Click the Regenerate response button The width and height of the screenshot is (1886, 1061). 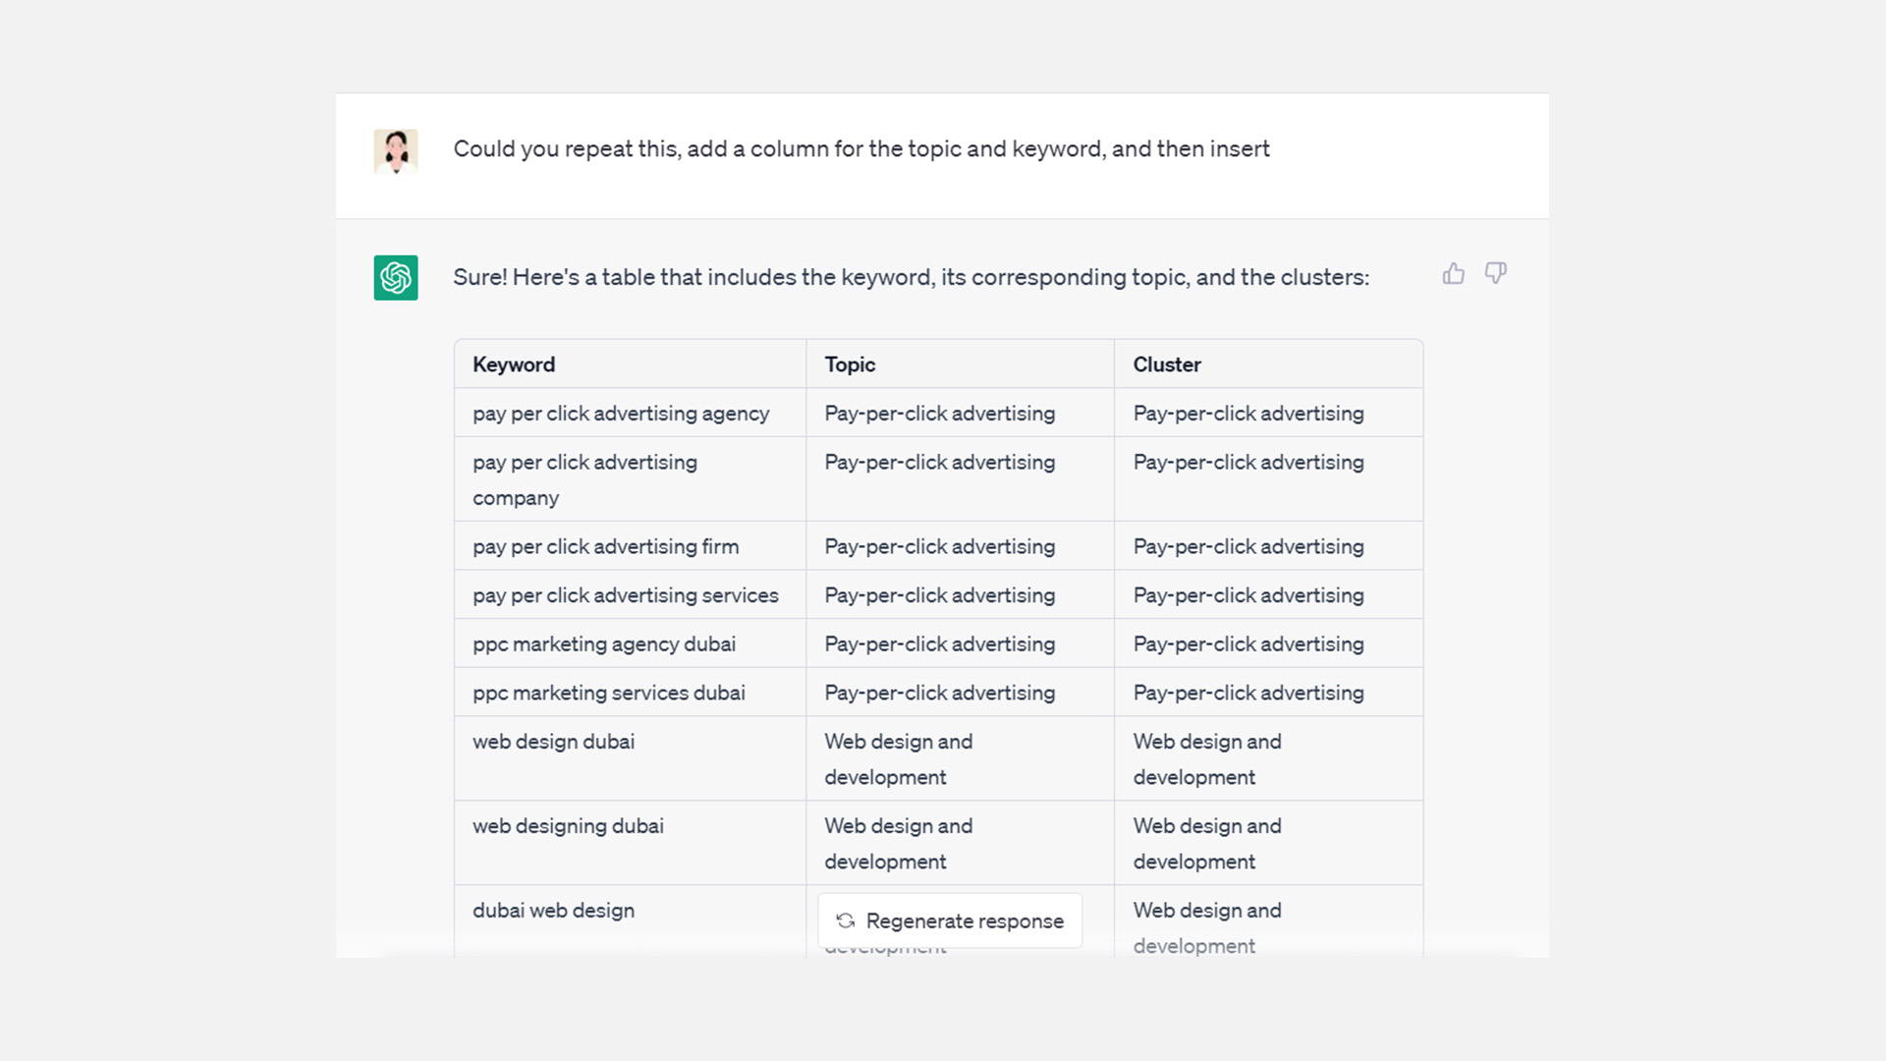(950, 921)
